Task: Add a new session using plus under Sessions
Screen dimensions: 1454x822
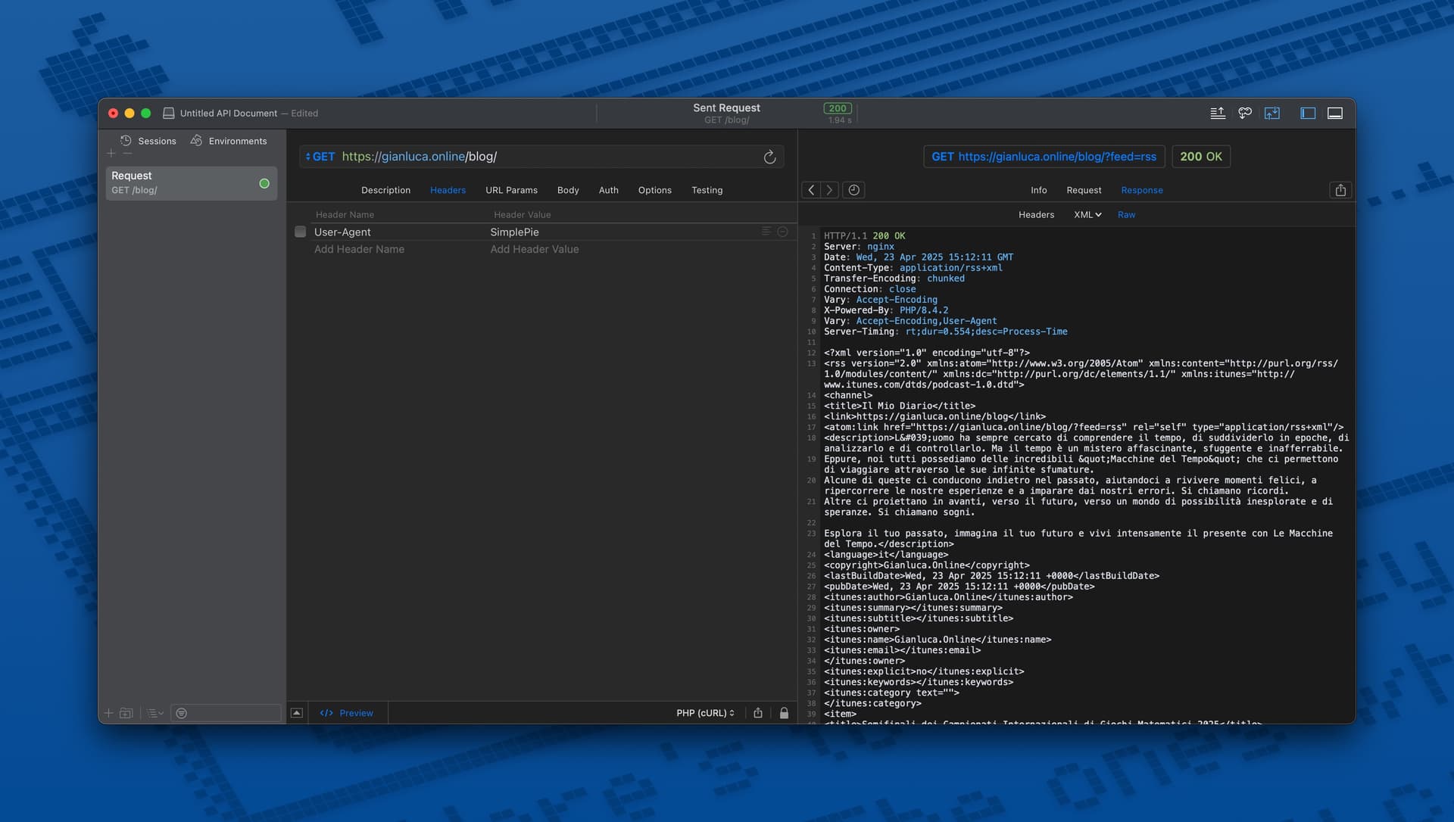Action: [111, 154]
